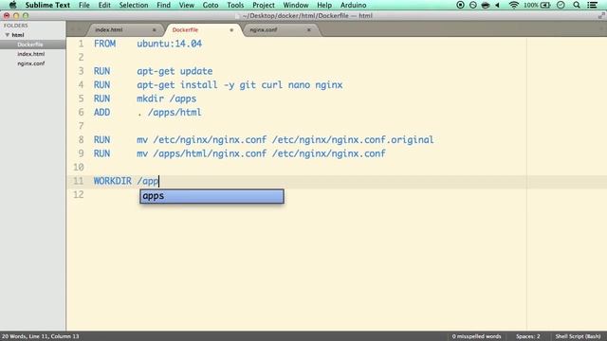Click 'mkdir /apps' on line 5
This screenshot has width=607, height=341.
pyautogui.click(x=167, y=99)
